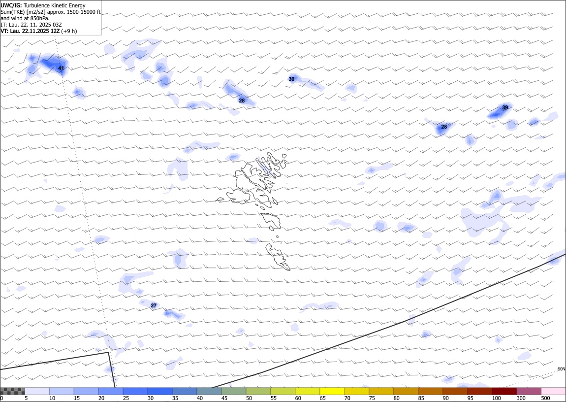The height and width of the screenshot is (402, 566).
Task: Select the 60–65 legend color box
Action: tap(307, 391)
